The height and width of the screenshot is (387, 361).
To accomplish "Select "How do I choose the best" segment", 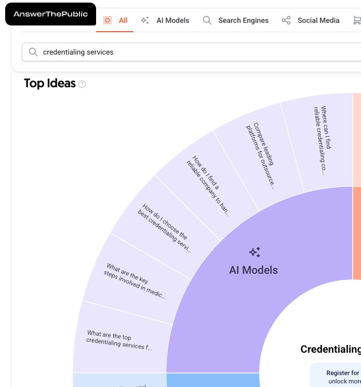I will coord(166,229).
